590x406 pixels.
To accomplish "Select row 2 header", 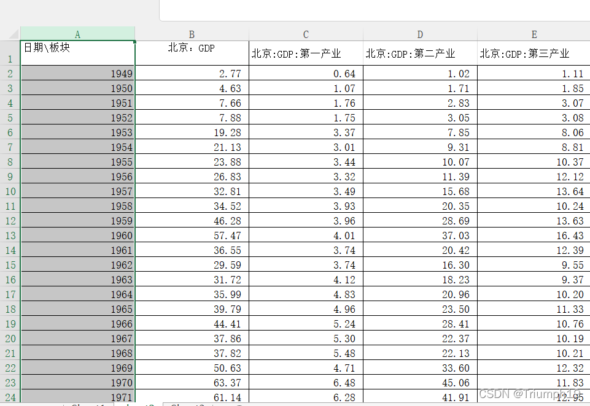I will tap(10, 74).
